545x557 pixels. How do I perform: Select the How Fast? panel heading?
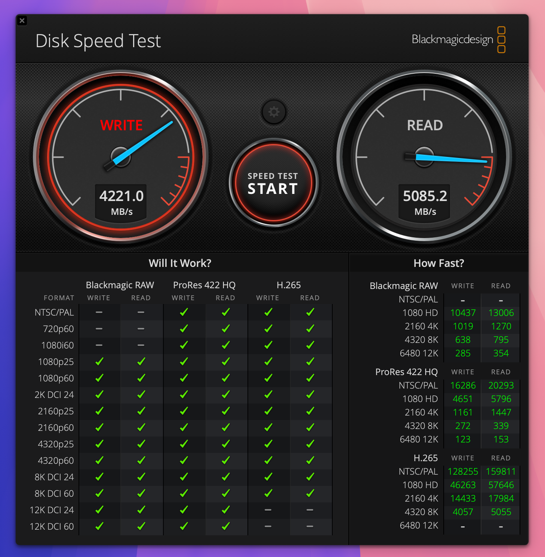click(x=438, y=263)
